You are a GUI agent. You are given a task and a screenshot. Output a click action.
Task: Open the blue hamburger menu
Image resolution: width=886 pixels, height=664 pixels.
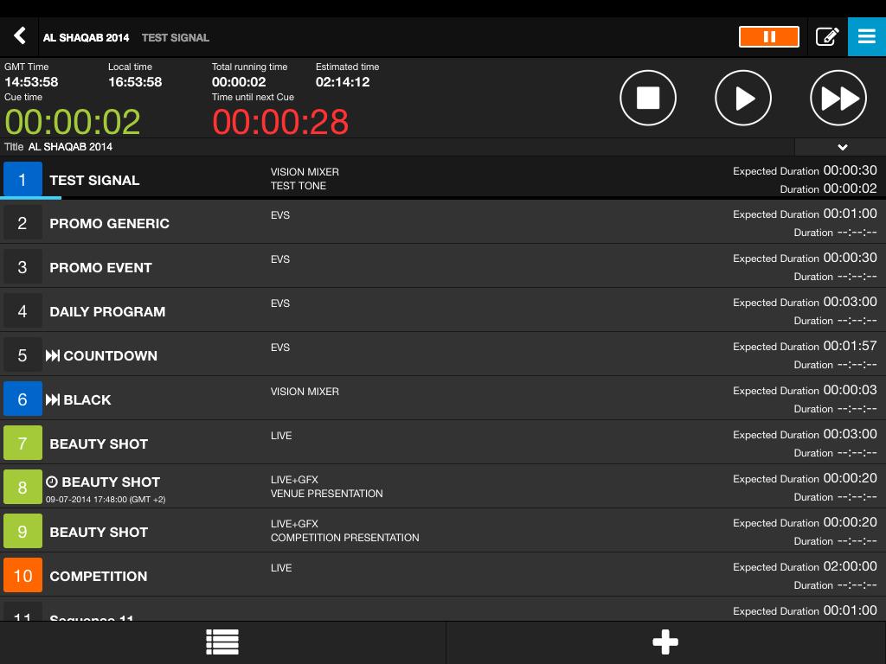pos(866,36)
